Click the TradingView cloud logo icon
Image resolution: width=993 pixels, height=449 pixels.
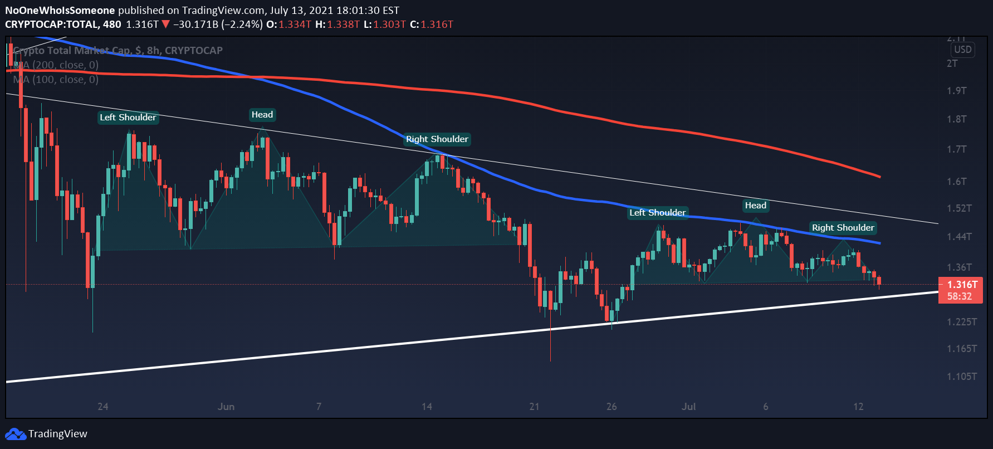tap(15, 434)
